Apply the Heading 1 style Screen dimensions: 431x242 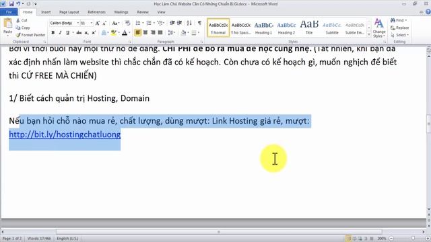[x=263, y=28]
